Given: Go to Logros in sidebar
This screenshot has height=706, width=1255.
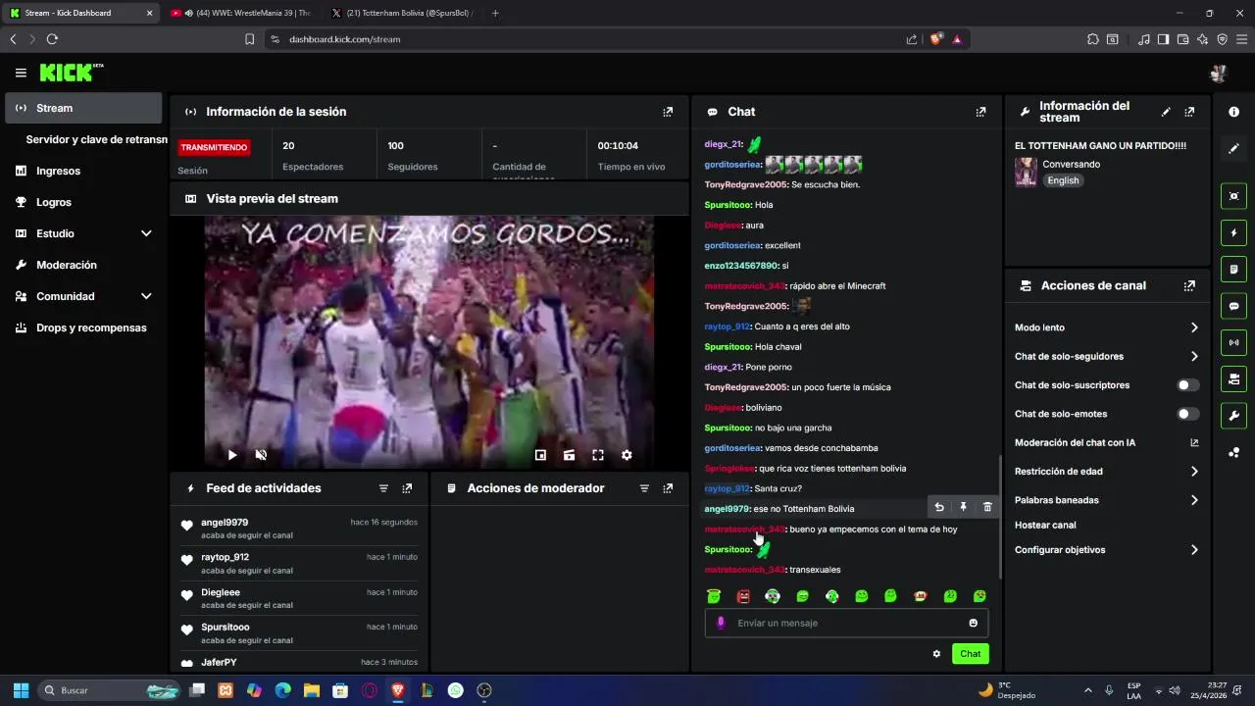Looking at the screenshot, I should (83, 202).
